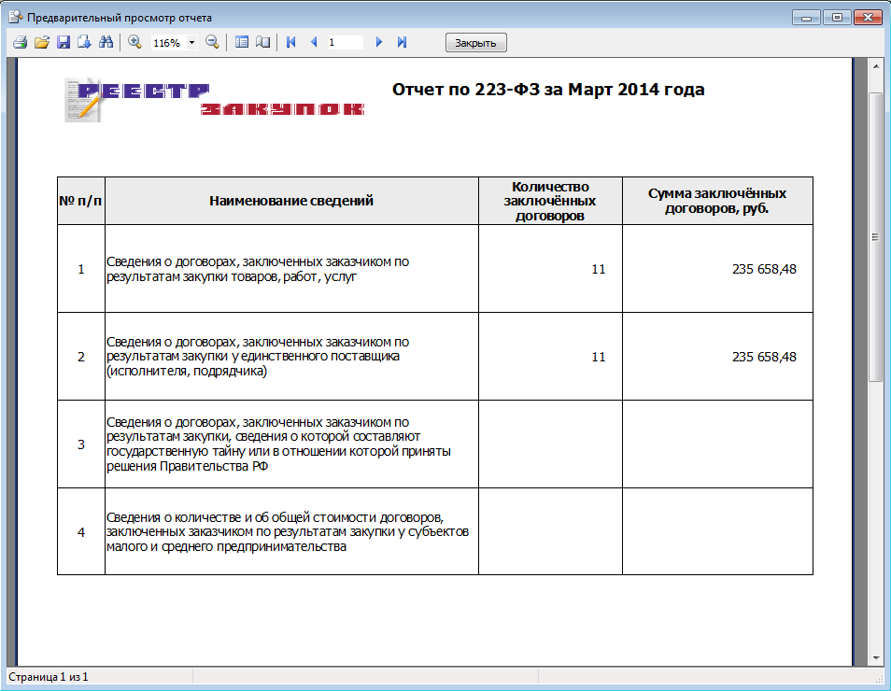Viewport: 891px width, 691px height.
Task: Go to the next page
Action: [x=379, y=43]
